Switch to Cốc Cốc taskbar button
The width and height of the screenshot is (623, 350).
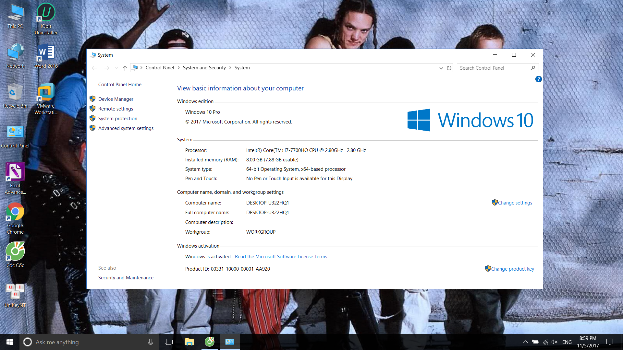coord(210,342)
